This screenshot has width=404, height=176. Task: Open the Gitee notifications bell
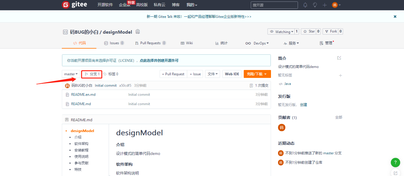tap(305, 5)
